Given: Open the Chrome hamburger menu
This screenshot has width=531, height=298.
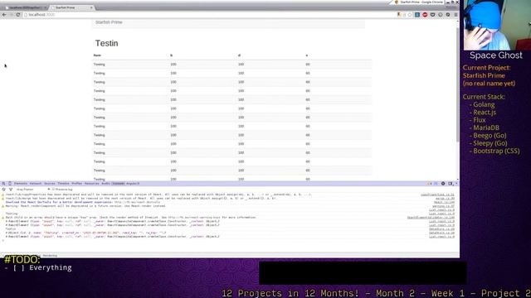Looking at the screenshot, I should click(x=455, y=15).
